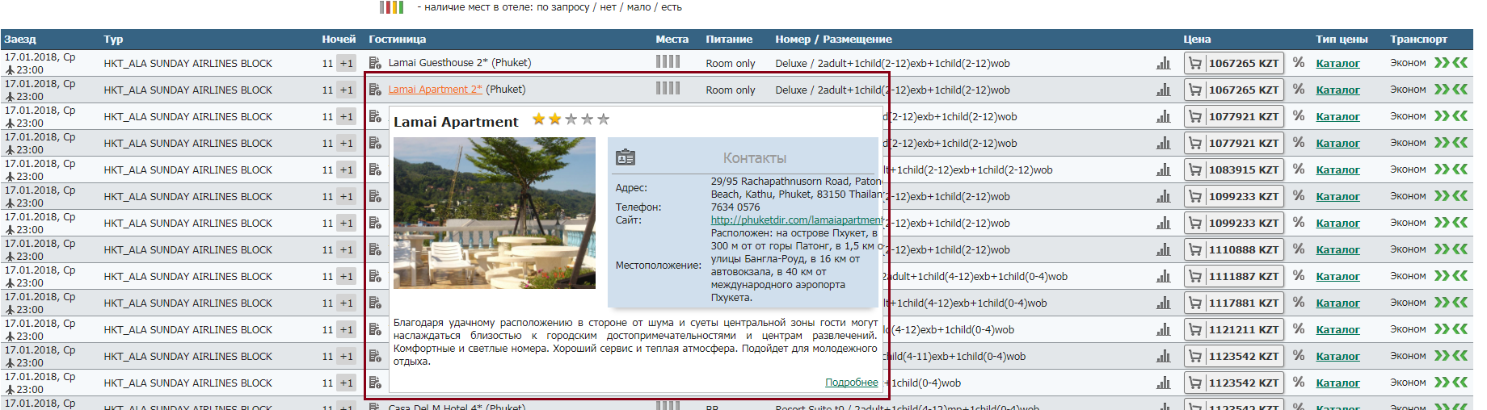The height and width of the screenshot is (410, 1487).
Task: Click the Гостиница column header
Action: [397, 40]
